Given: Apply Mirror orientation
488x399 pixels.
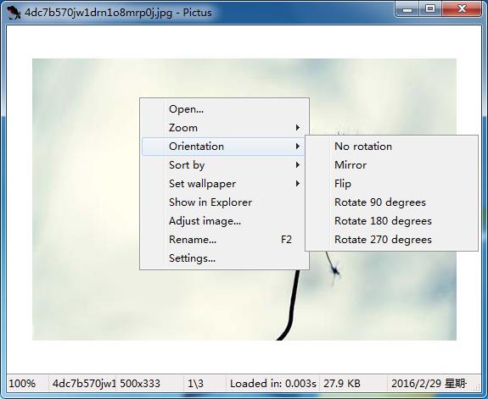Looking at the screenshot, I should click(x=391, y=165).
